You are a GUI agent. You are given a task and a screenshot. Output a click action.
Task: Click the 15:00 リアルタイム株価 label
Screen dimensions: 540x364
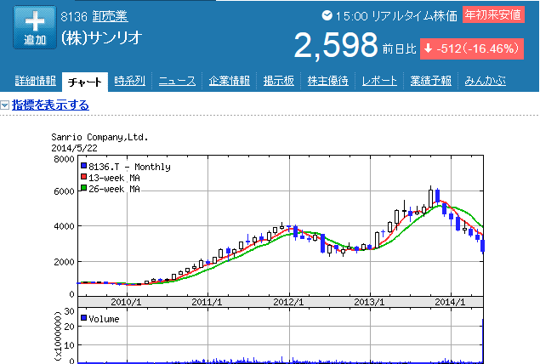click(x=396, y=16)
